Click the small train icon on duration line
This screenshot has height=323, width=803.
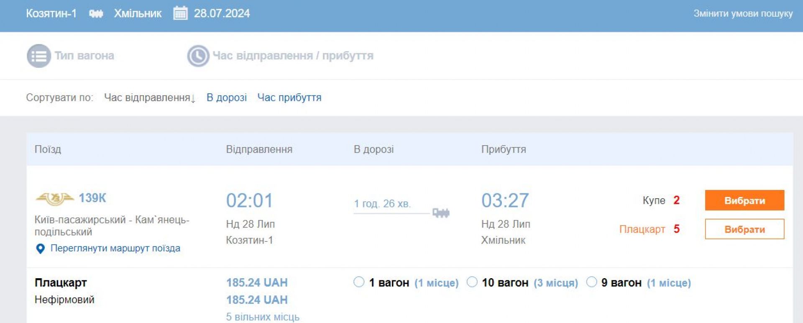tap(440, 213)
